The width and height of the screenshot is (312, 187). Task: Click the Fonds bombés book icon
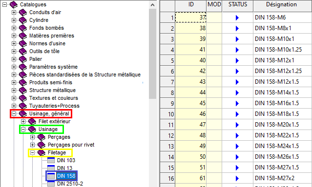(x=23, y=28)
